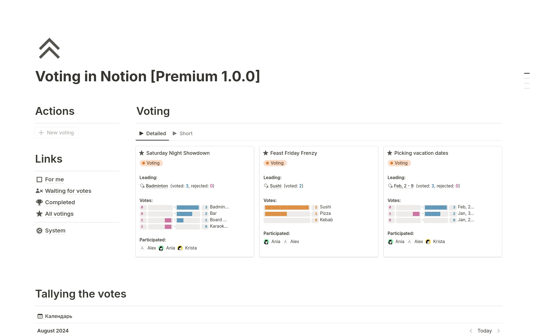Open the Sushi leading option link

click(275, 186)
